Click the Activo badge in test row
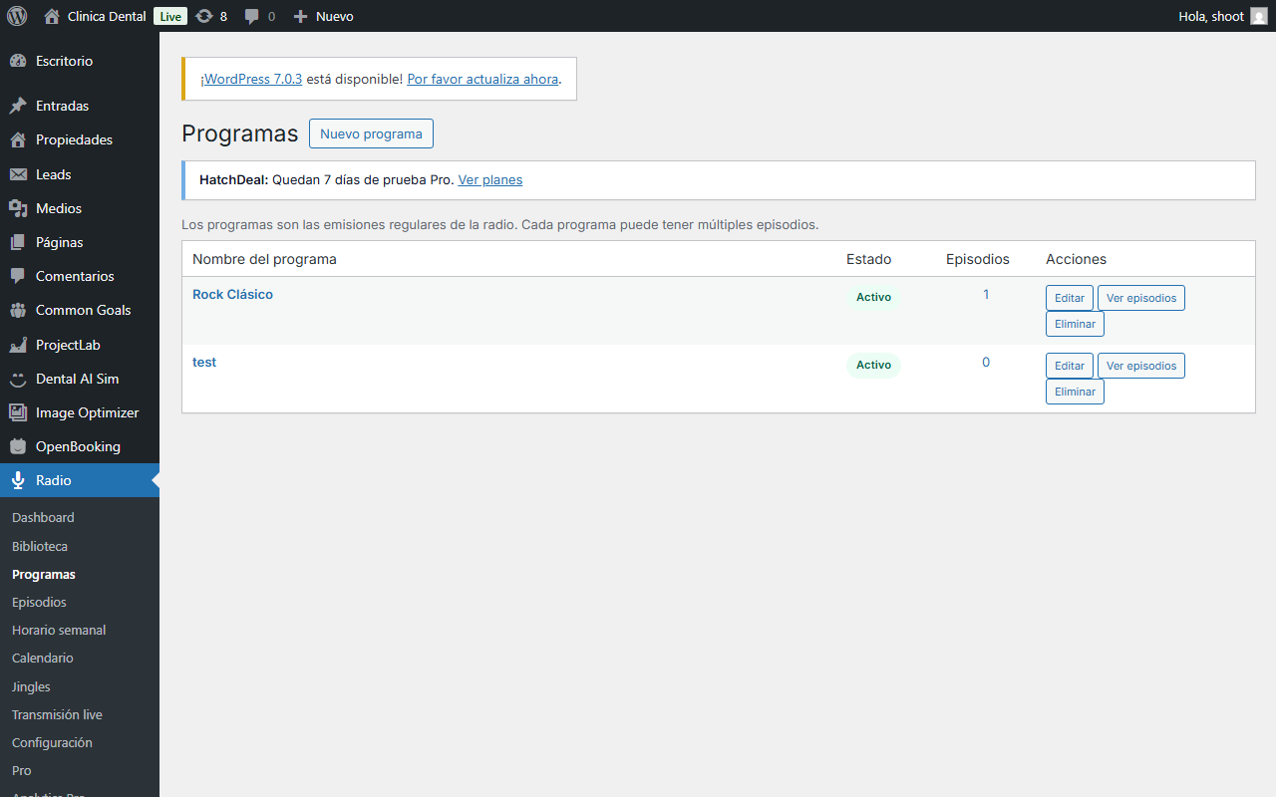Image resolution: width=1276 pixels, height=797 pixels. (873, 366)
